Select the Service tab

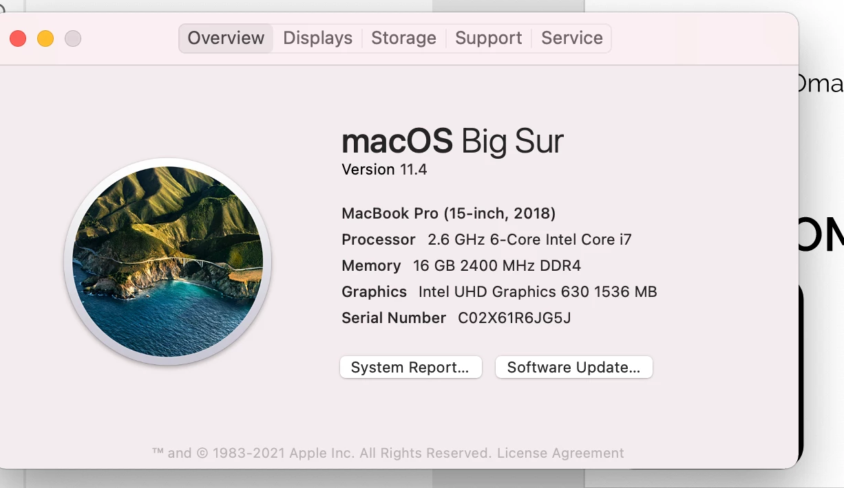coord(571,38)
